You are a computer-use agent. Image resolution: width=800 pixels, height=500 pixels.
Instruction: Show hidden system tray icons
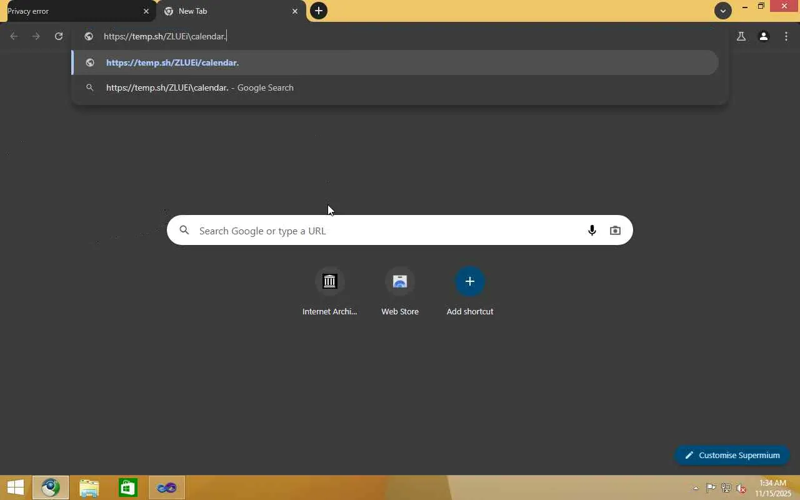tap(696, 488)
